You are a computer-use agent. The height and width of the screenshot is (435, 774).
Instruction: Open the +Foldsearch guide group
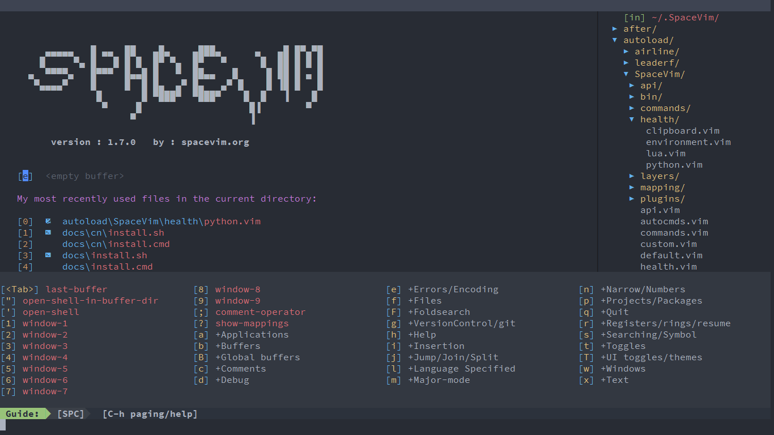click(439, 312)
